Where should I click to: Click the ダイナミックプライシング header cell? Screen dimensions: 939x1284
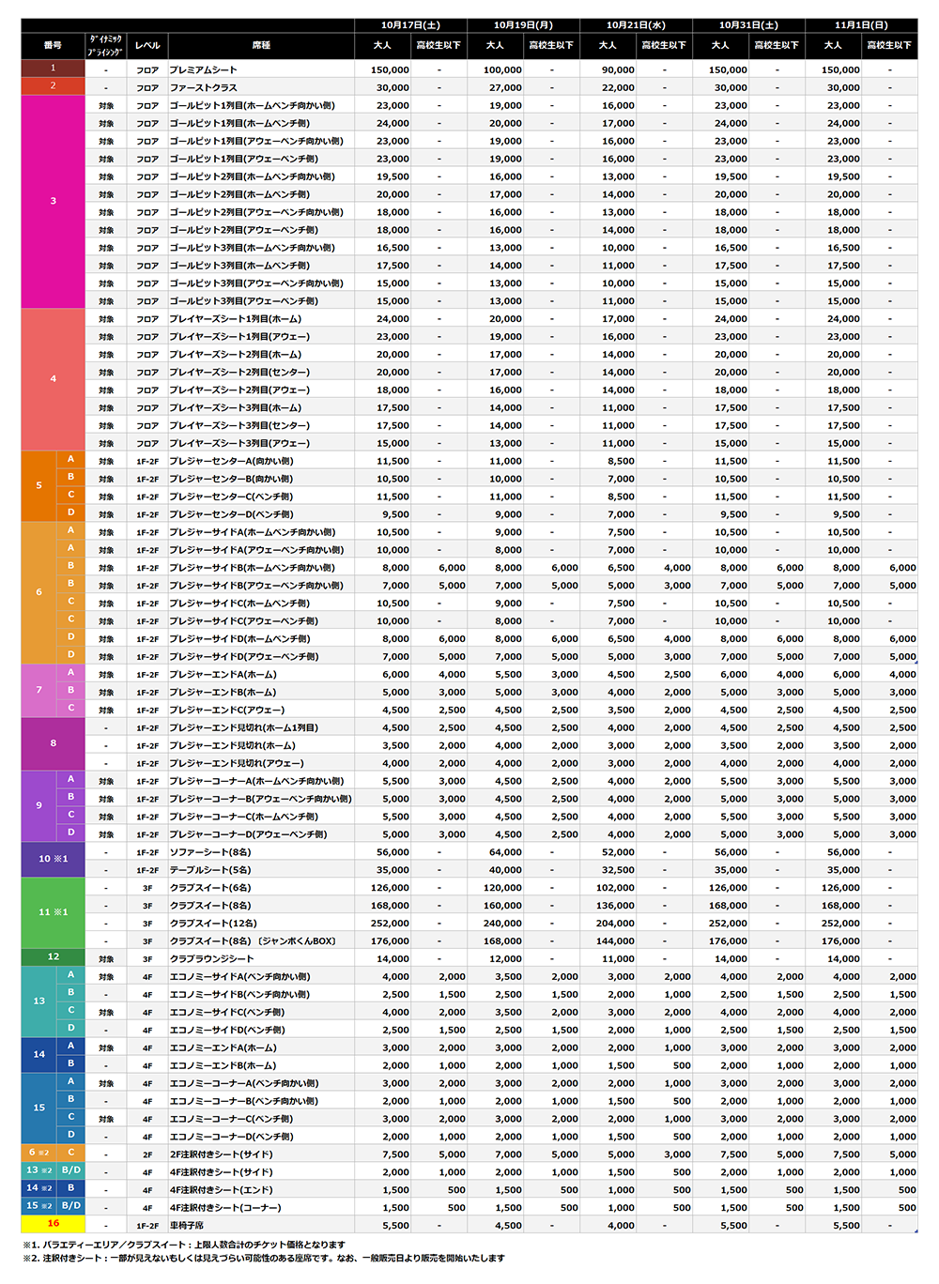pyautogui.click(x=106, y=45)
